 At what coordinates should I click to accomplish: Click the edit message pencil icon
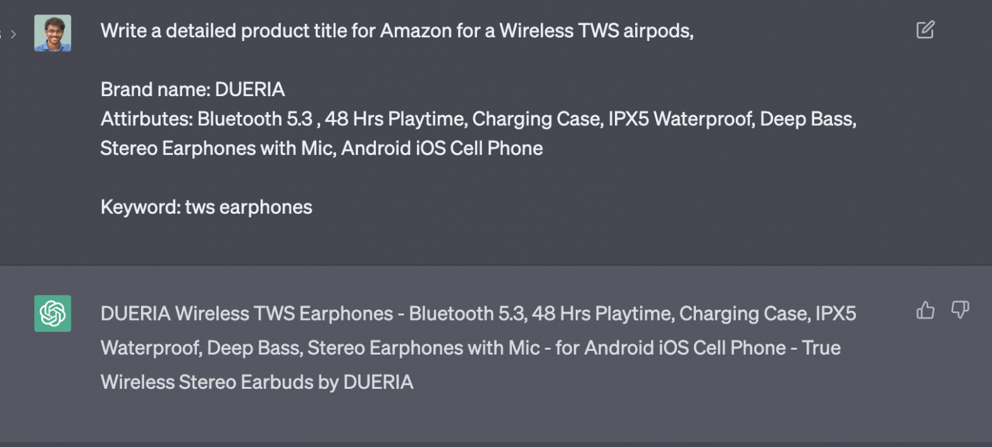click(x=925, y=30)
